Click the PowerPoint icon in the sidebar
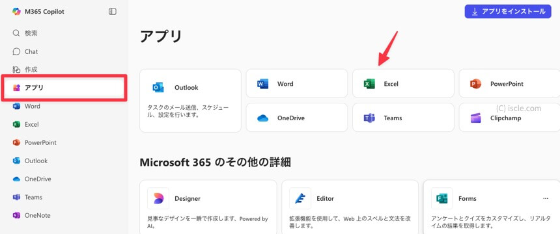This screenshot has height=234, width=560. [x=16, y=142]
